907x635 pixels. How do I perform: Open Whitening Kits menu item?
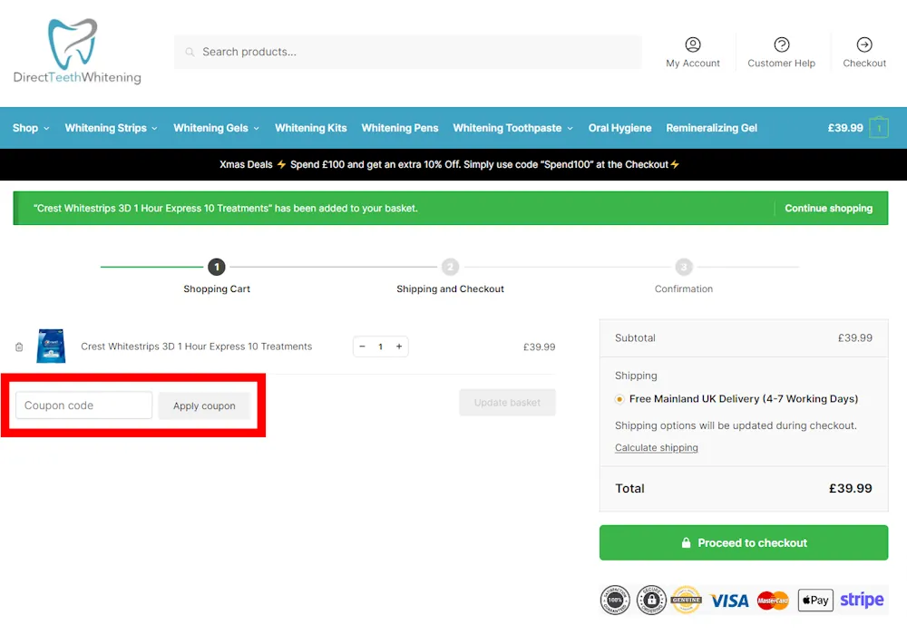tap(310, 128)
